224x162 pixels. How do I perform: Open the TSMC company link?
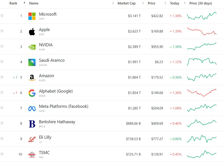tap(44, 153)
